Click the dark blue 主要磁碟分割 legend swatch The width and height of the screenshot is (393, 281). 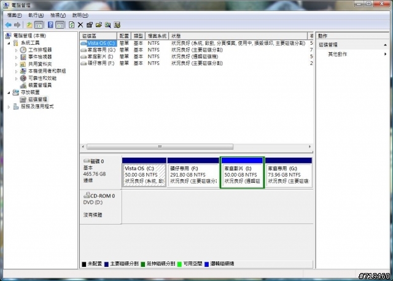point(106,264)
